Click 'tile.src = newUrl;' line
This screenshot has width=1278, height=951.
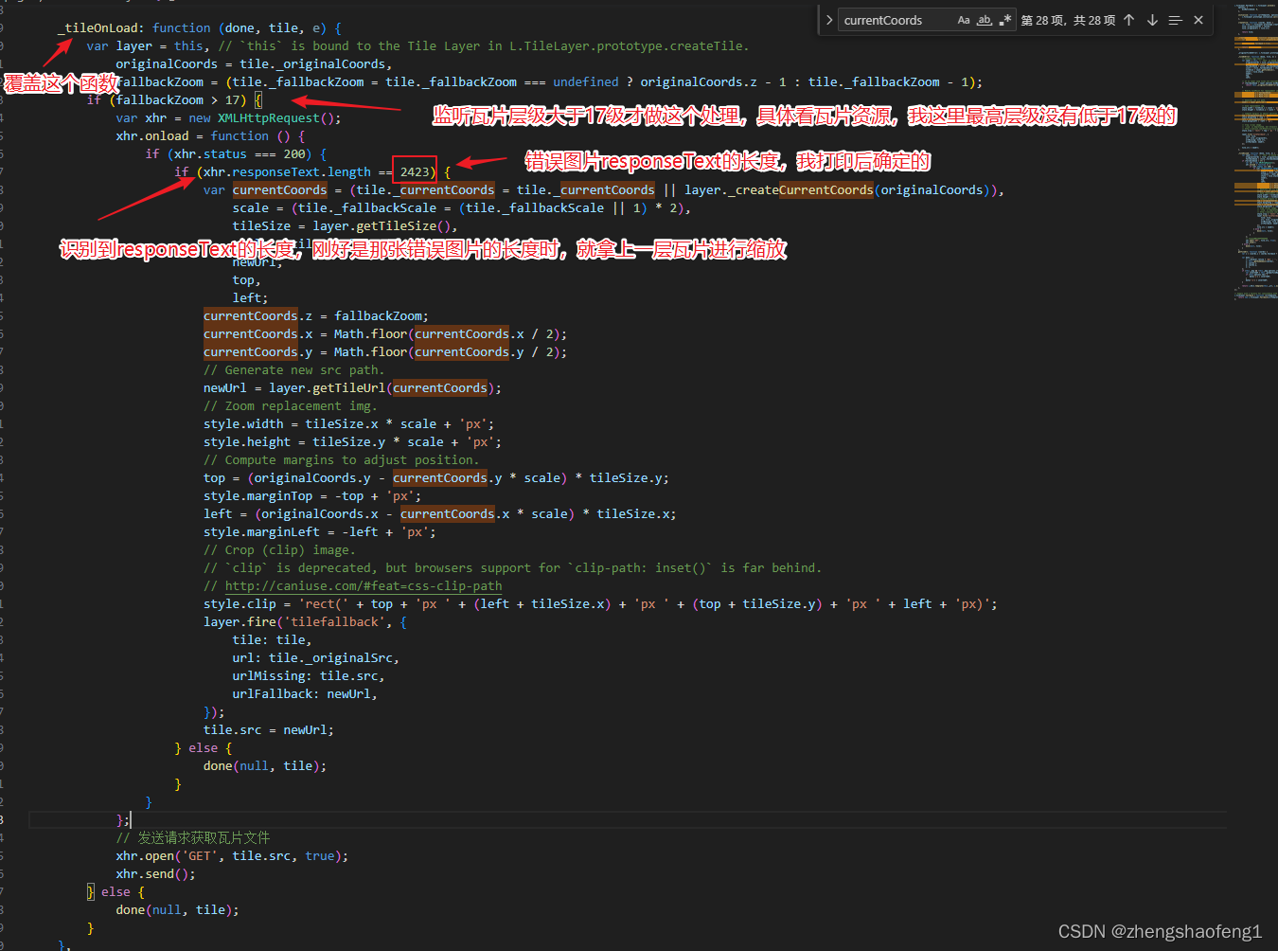click(x=269, y=730)
